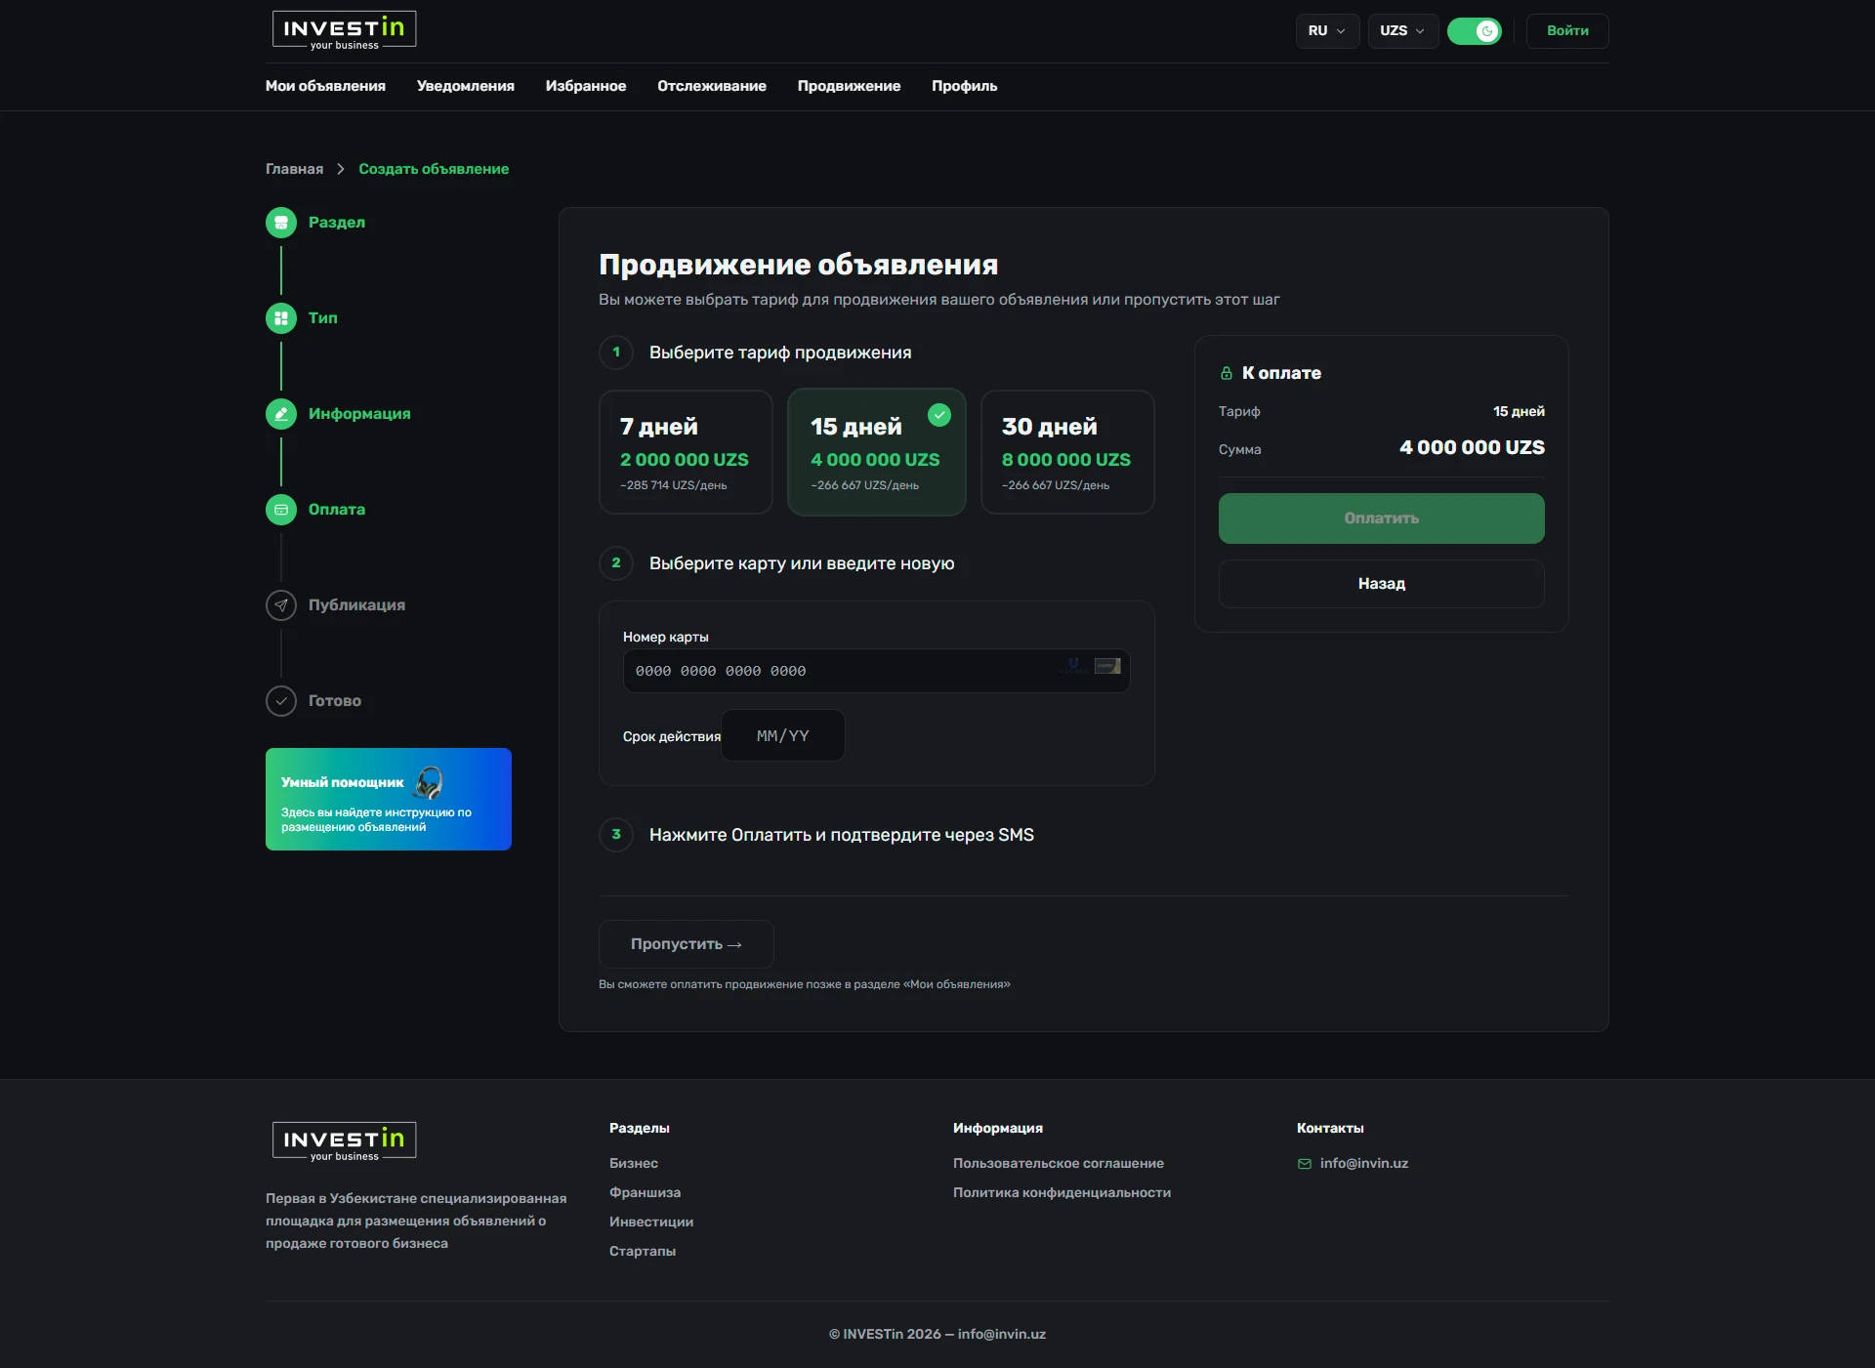Viewport: 1875px width, 1368px height.
Task: Click Создать объявление breadcrumb link
Action: 434,169
